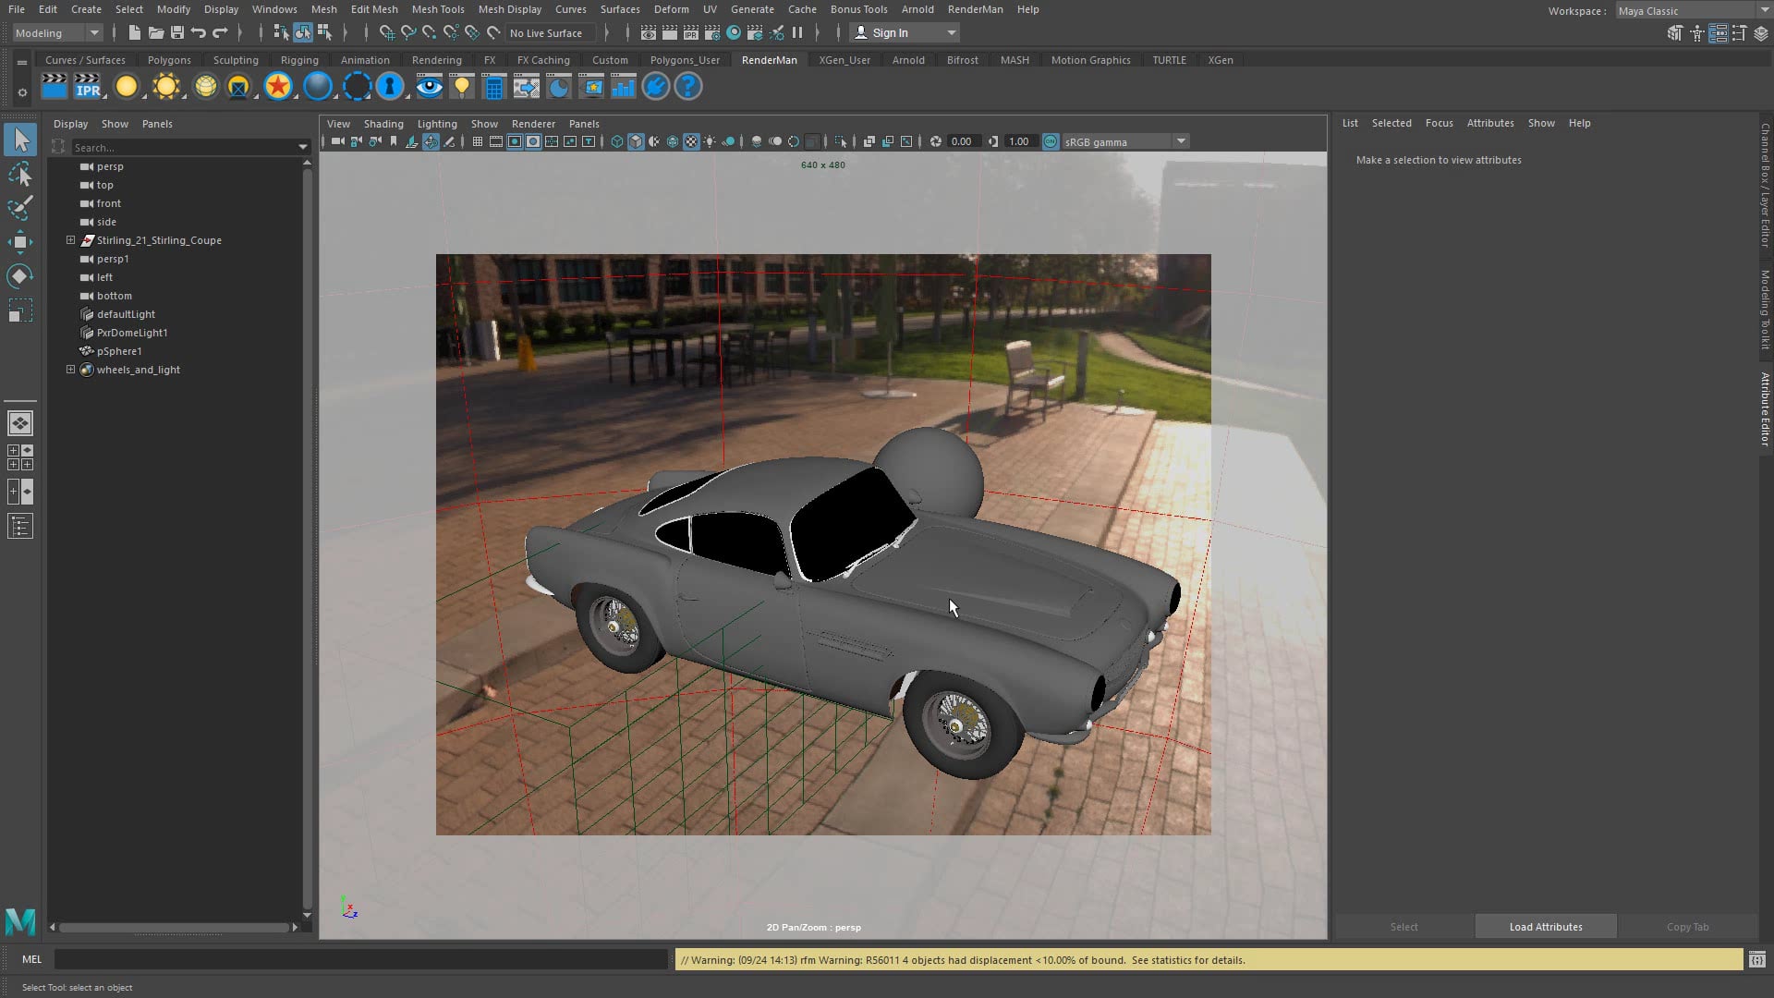The width and height of the screenshot is (1774, 998).
Task: Turn on the viewport lighting toggle
Action: (710, 141)
